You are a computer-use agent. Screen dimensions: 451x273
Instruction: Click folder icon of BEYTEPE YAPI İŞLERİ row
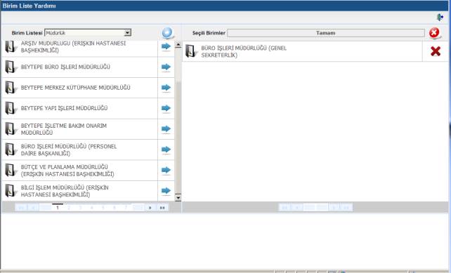[x=11, y=108]
